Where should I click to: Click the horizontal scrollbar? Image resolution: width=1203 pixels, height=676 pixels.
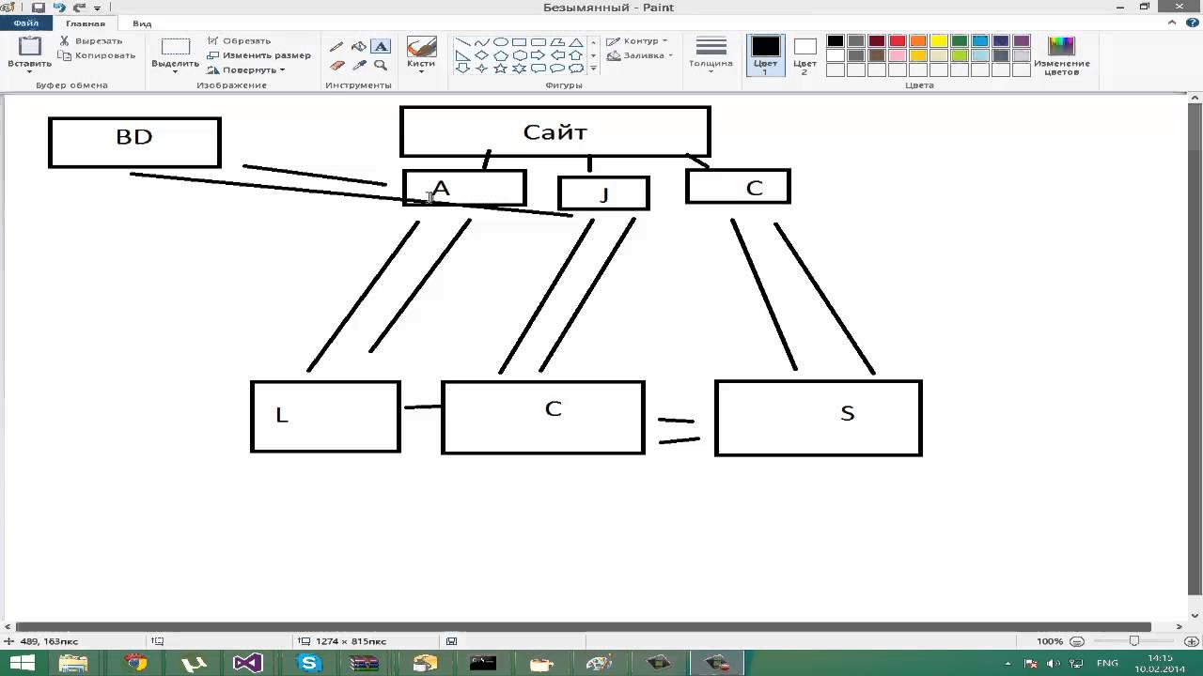[584, 626]
